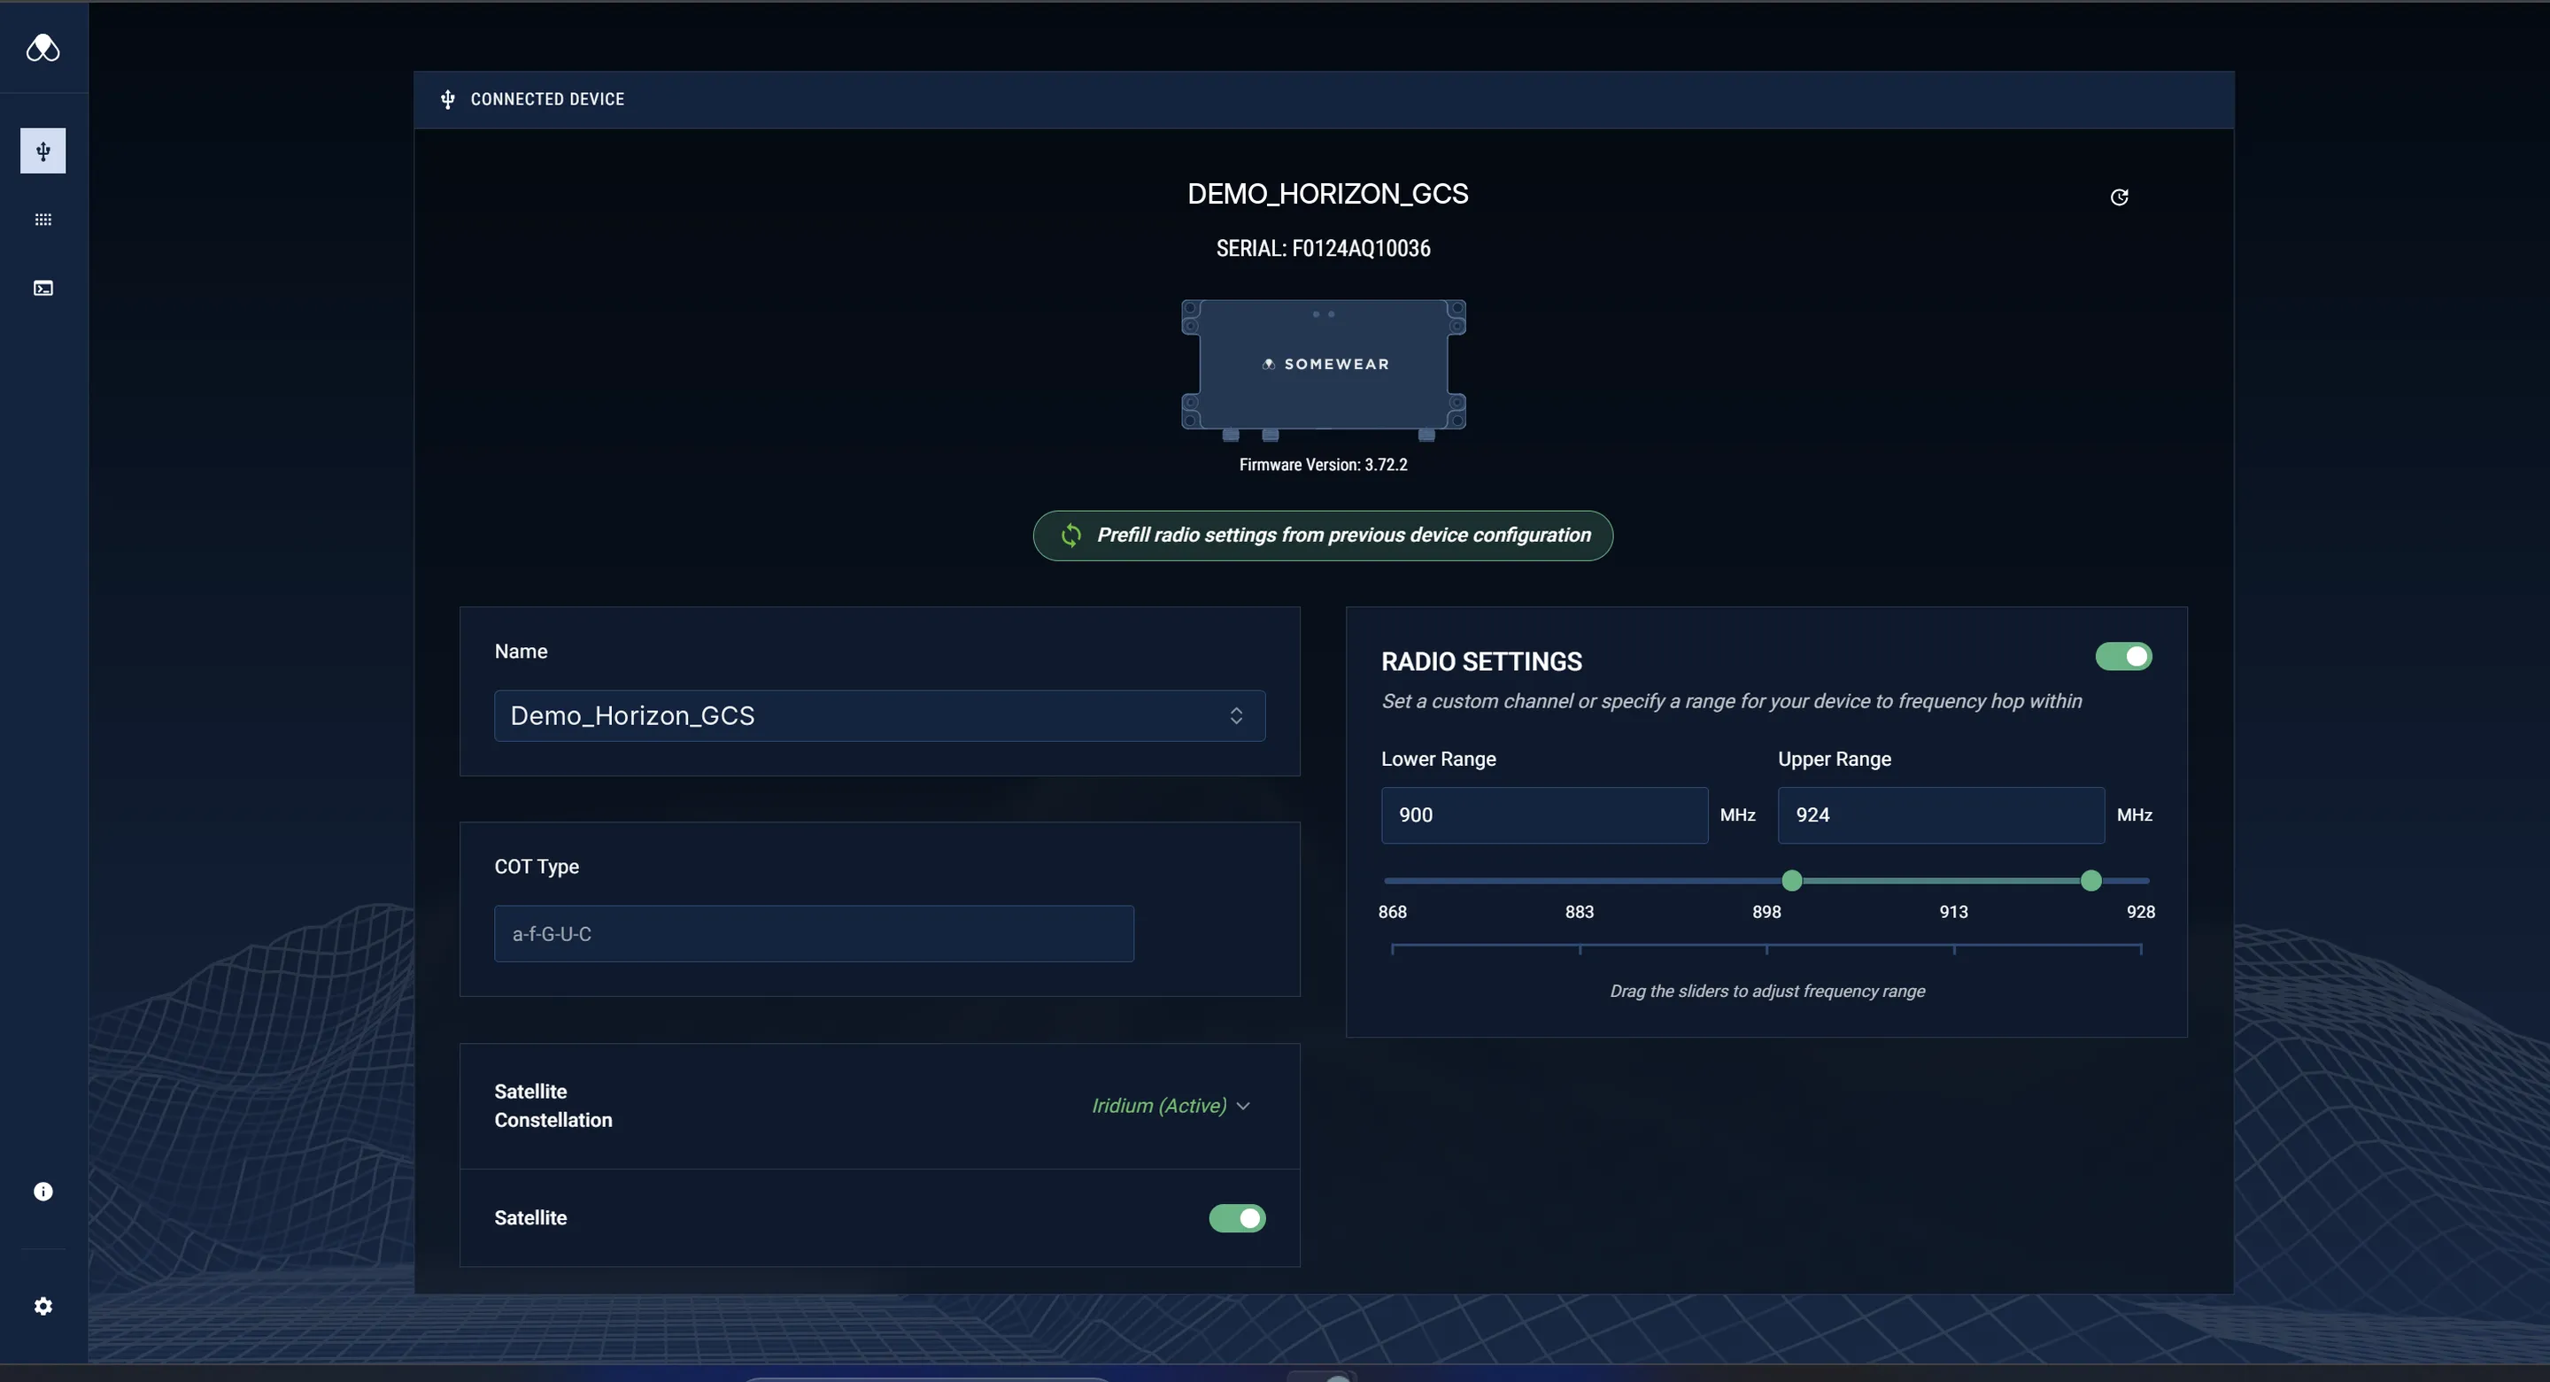Click the COT Type input field
Screen dimensions: 2550x1382
(x=814, y=933)
